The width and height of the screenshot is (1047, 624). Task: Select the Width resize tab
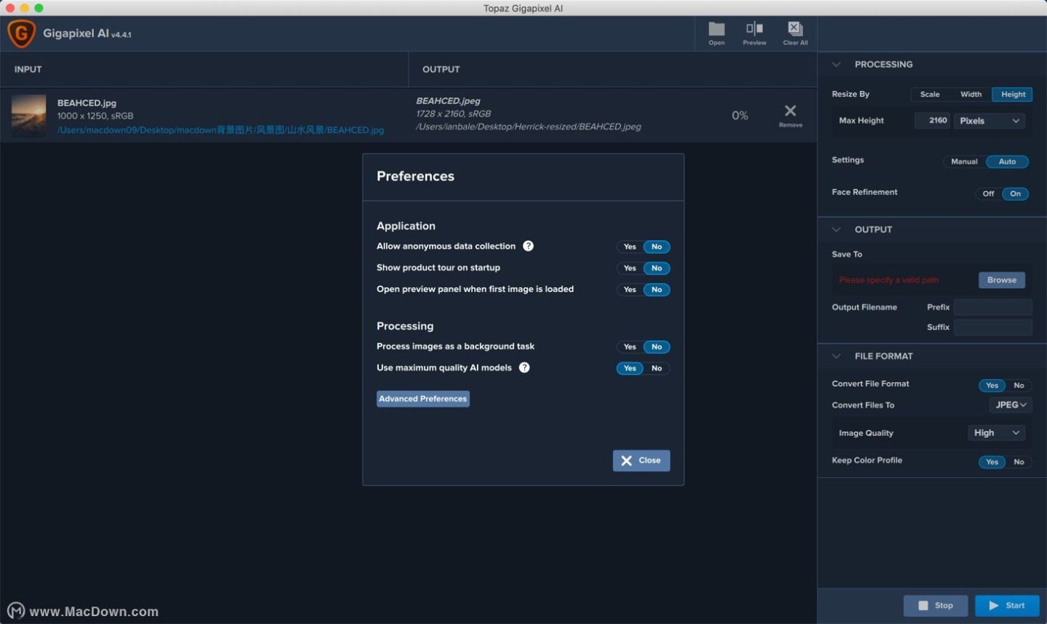pyautogui.click(x=971, y=94)
